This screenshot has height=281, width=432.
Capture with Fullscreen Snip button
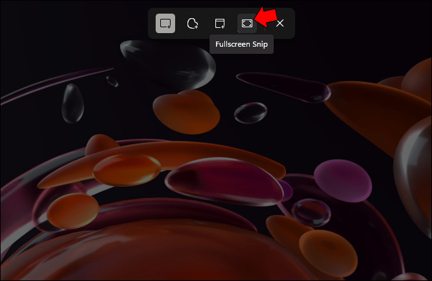(247, 23)
